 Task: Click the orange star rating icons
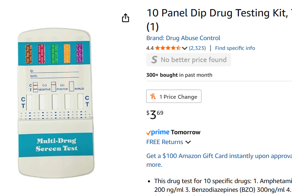click(x=168, y=48)
